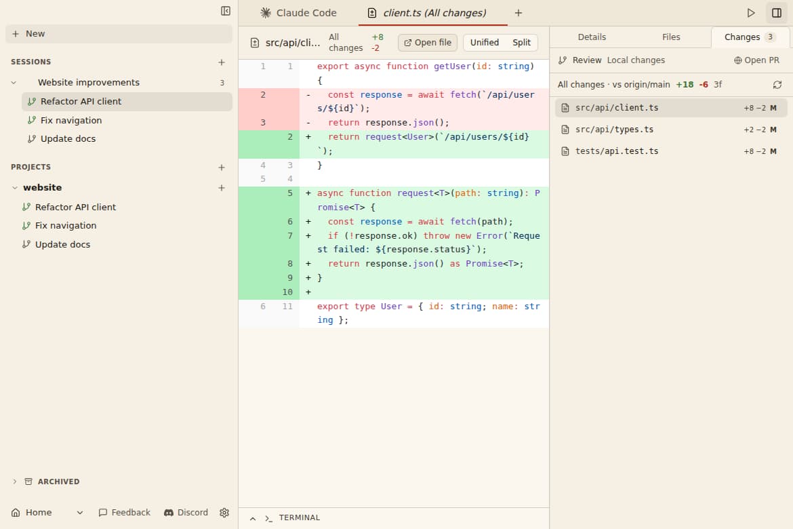The width and height of the screenshot is (793, 529).
Task: Add a new tab with plus
Action: [x=518, y=13]
